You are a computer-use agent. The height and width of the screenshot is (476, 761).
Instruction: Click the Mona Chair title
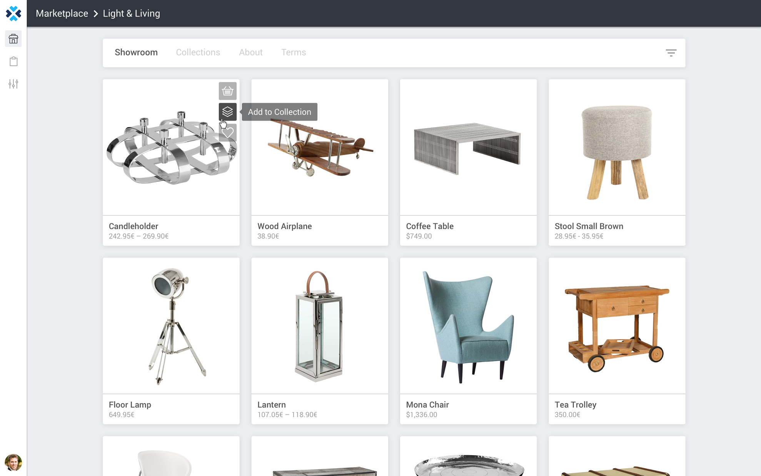pos(427,405)
